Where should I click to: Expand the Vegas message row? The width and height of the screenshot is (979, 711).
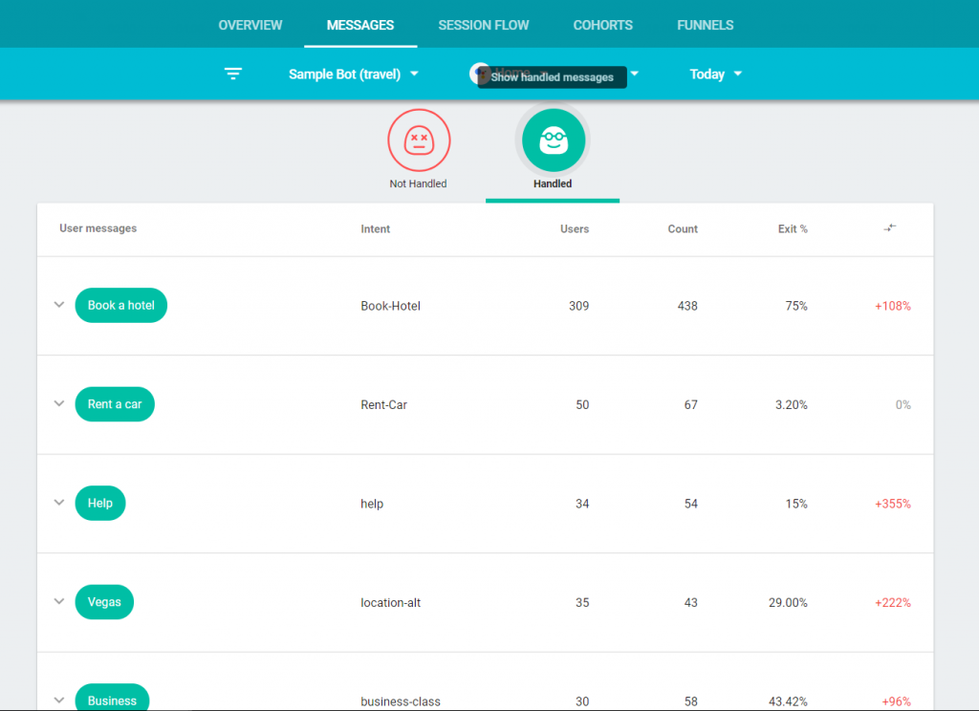tap(59, 601)
